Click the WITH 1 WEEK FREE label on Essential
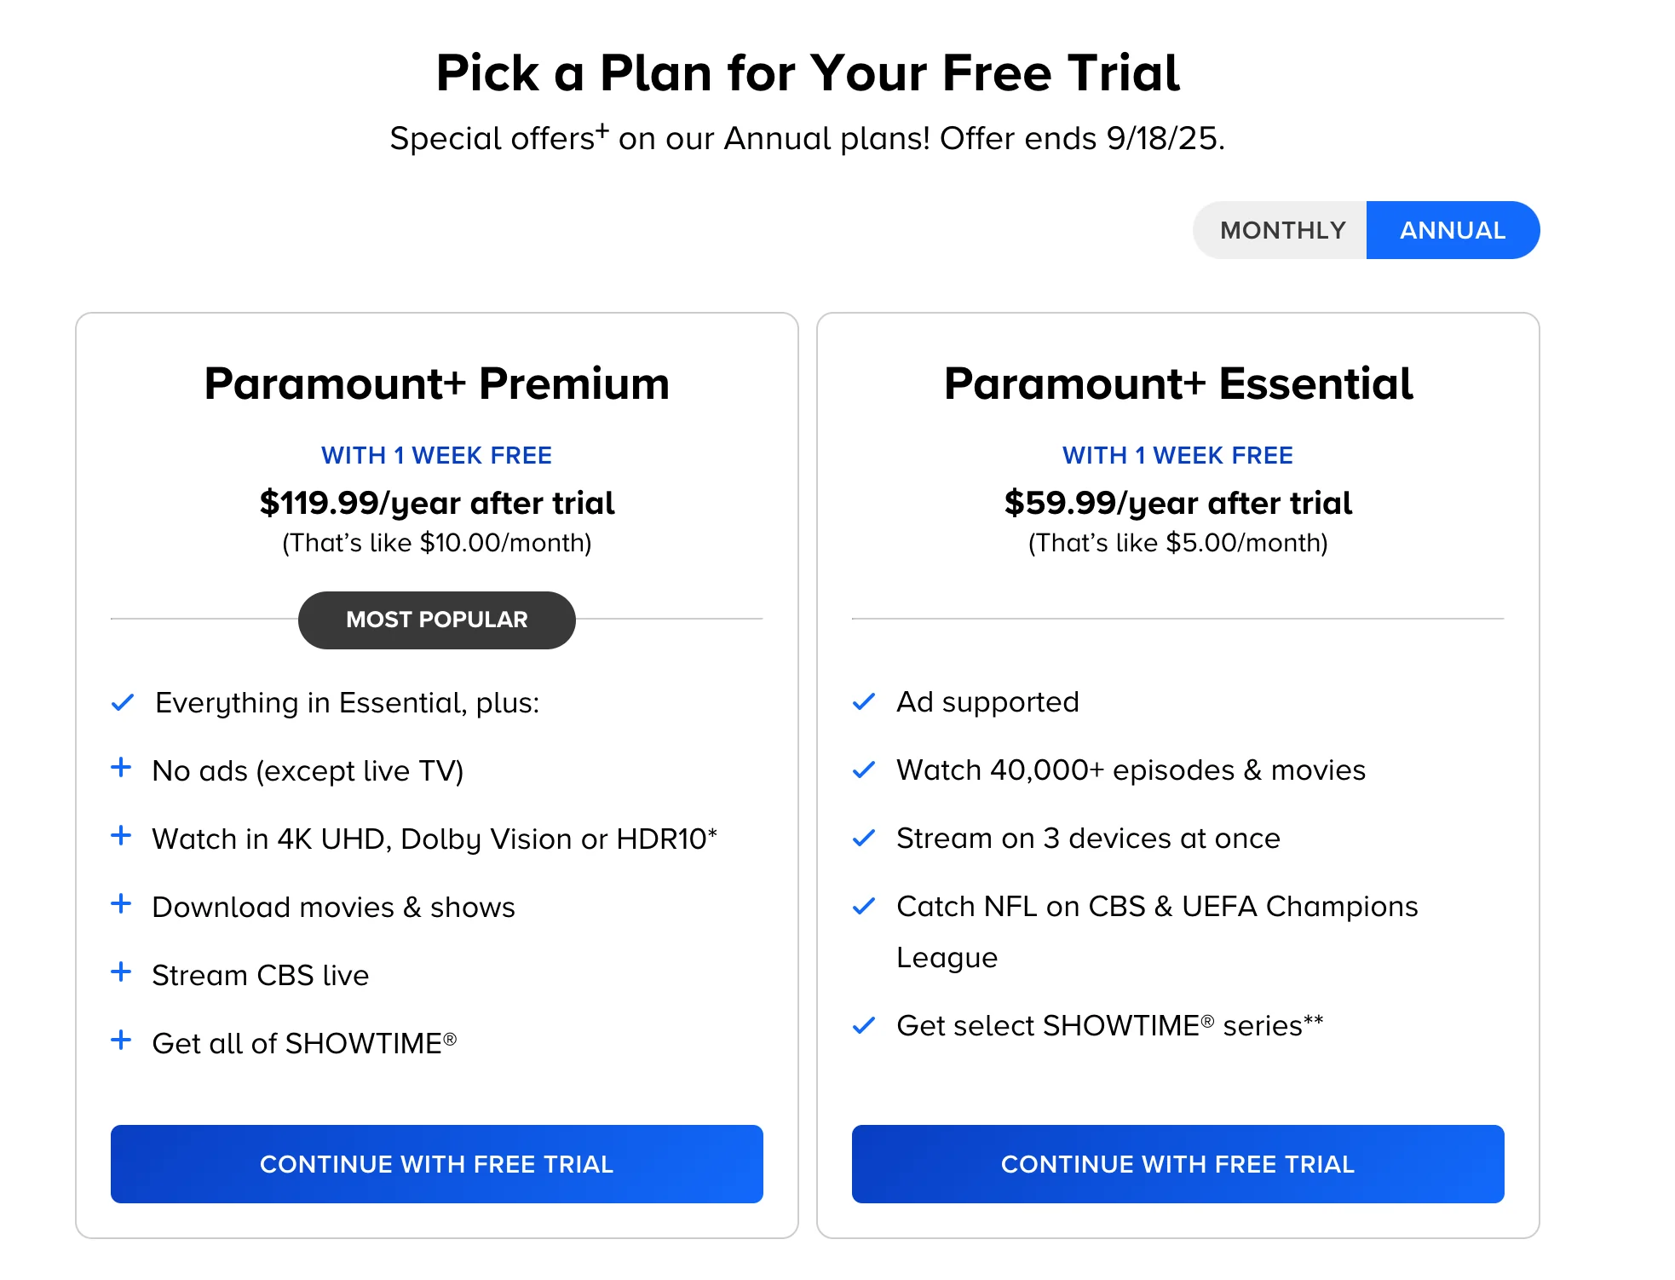This screenshot has height=1280, width=1675. pyautogui.click(x=1177, y=455)
